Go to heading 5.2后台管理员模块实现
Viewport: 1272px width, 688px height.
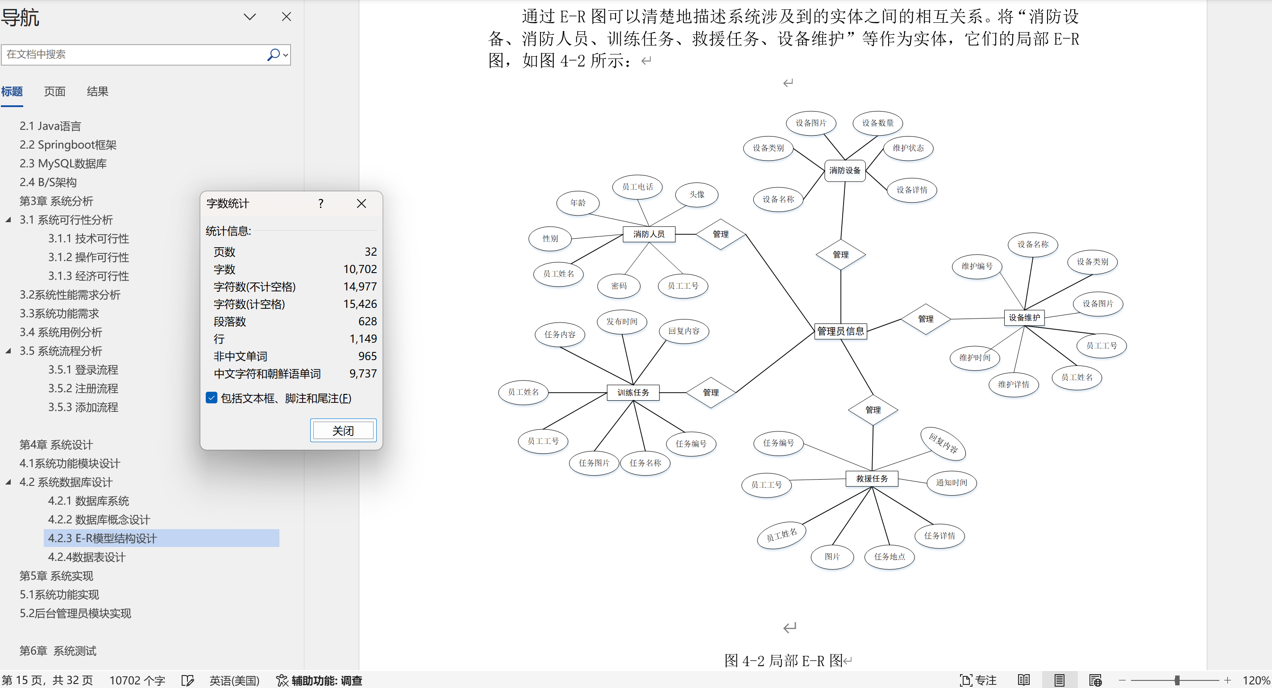(75, 613)
